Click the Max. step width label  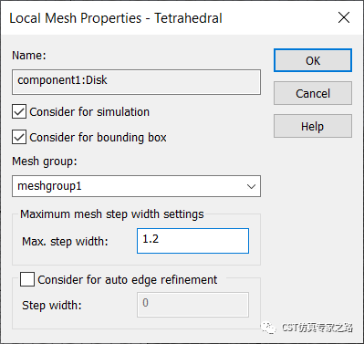[65, 242]
